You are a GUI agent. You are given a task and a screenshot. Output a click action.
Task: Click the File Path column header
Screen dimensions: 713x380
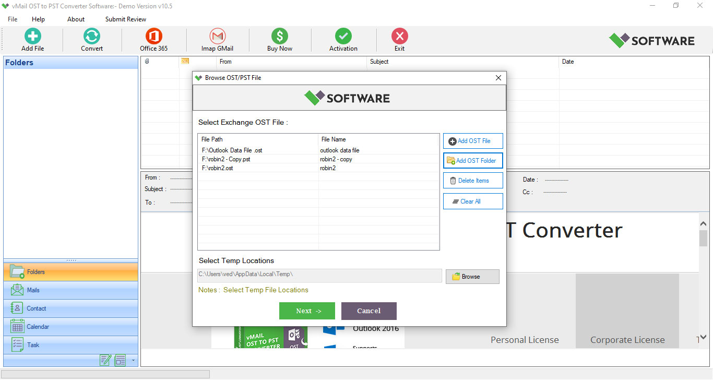point(258,139)
